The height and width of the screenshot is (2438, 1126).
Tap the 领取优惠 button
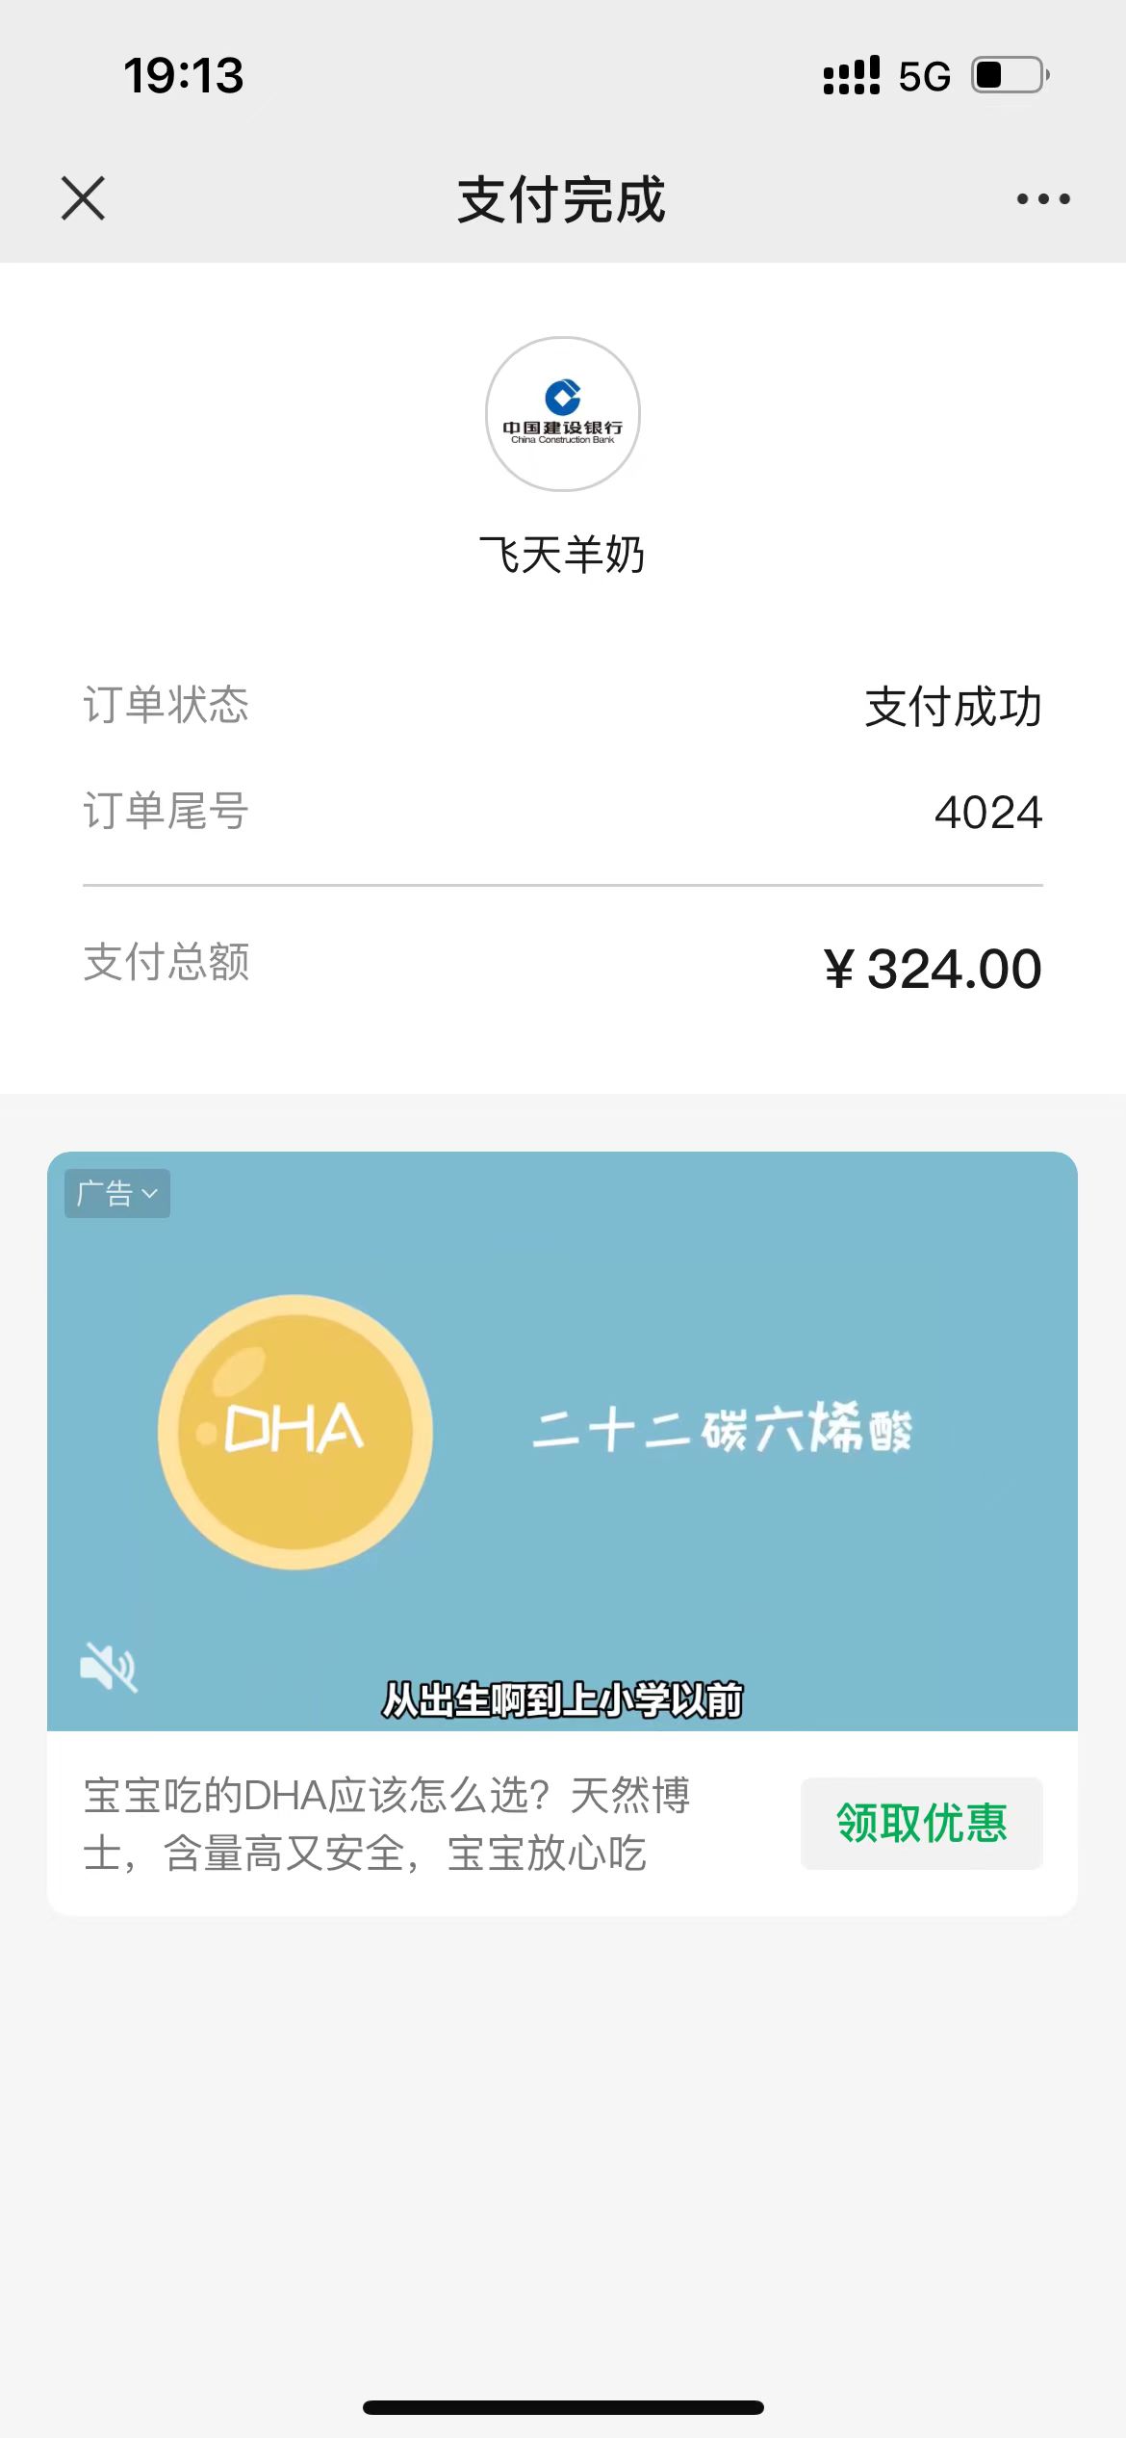click(x=921, y=1823)
